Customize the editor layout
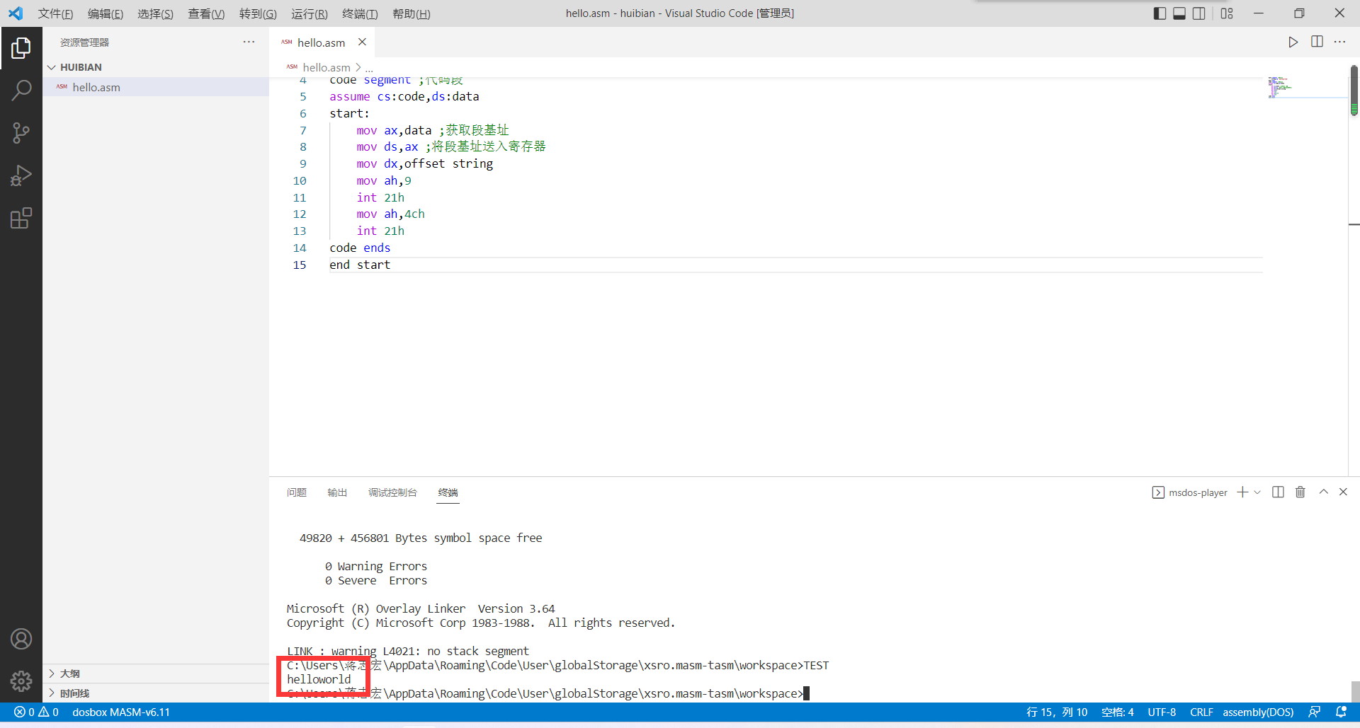The width and height of the screenshot is (1360, 728). [x=1227, y=13]
